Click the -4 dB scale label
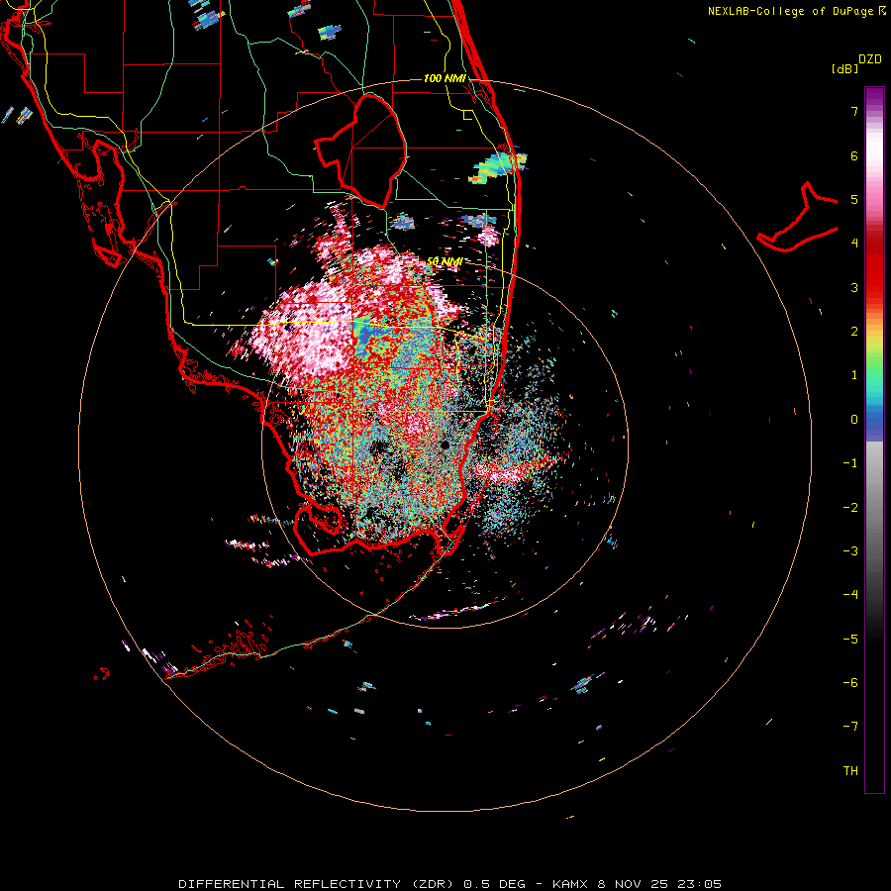Screen dimensions: 891x891 coord(850,594)
